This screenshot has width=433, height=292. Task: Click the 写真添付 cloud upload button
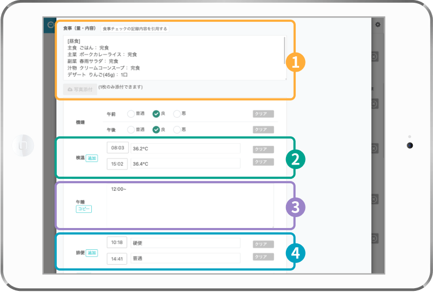(80, 89)
